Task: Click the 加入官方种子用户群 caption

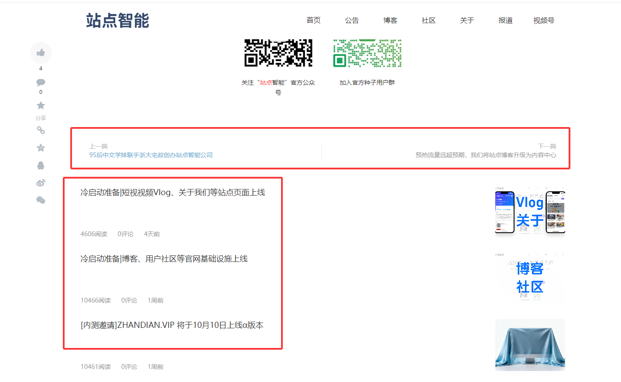Action: click(367, 83)
